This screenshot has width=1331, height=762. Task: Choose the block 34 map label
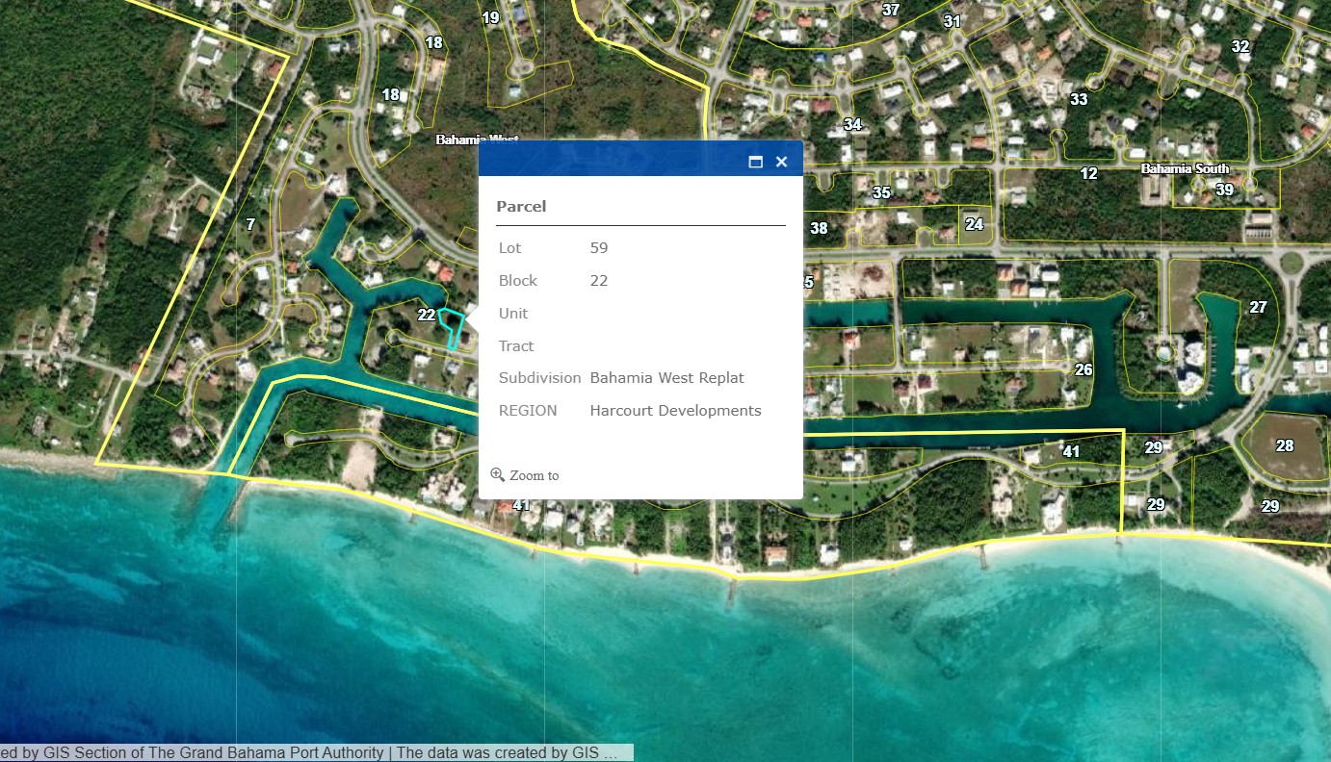point(852,124)
